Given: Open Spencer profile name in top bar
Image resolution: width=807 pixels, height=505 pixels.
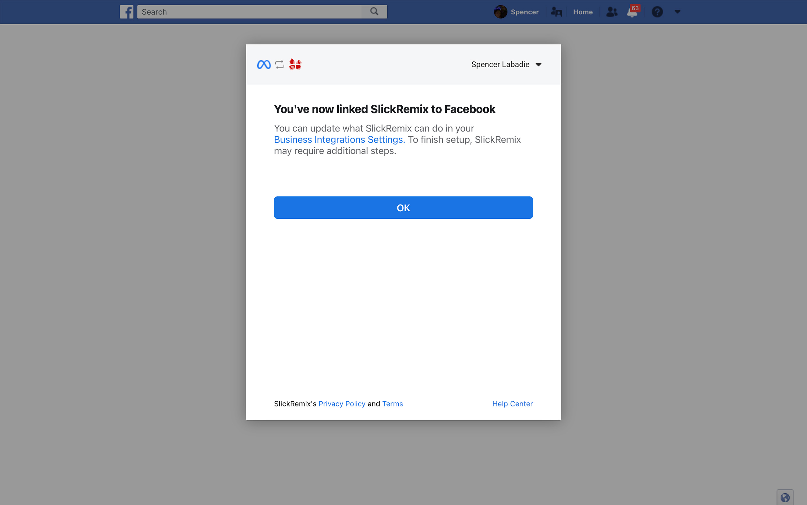Looking at the screenshot, I should (525, 12).
